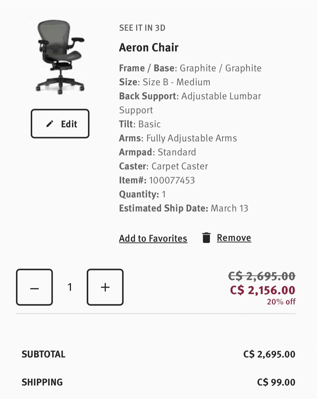Viewport: 317px width, 399px height.
Task: Click the Edit button text
Action: pos(69,124)
